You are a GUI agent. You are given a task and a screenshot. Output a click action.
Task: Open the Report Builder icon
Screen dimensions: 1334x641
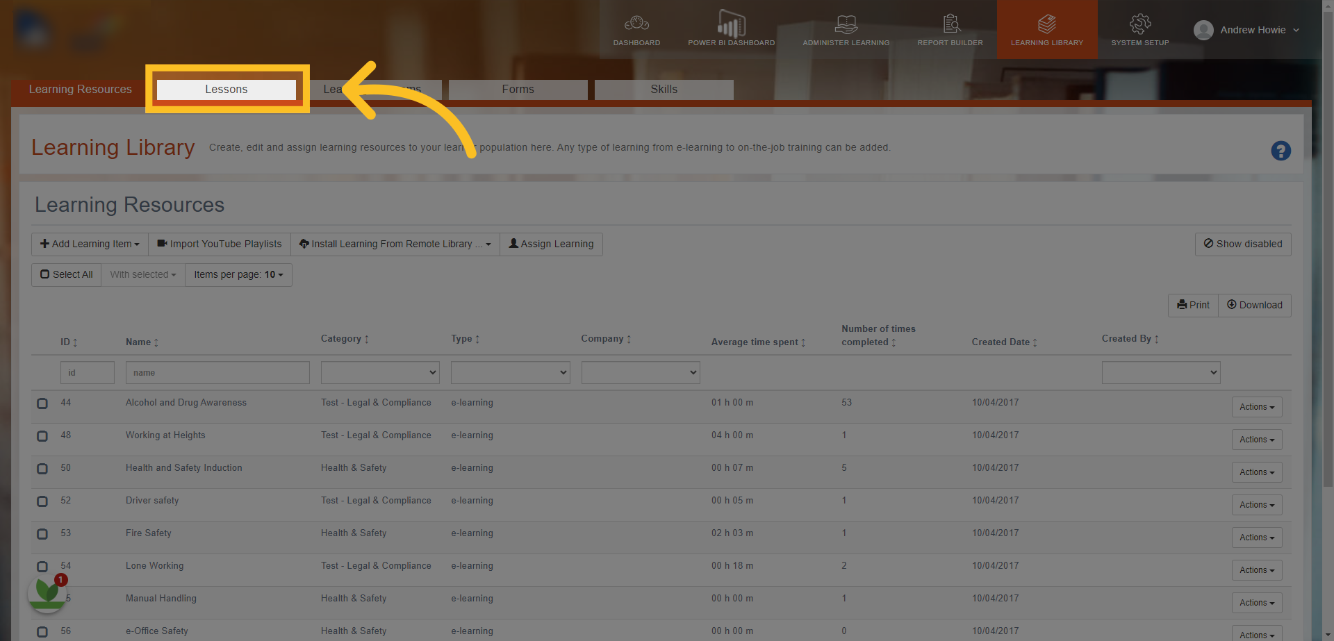tap(950, 24)
